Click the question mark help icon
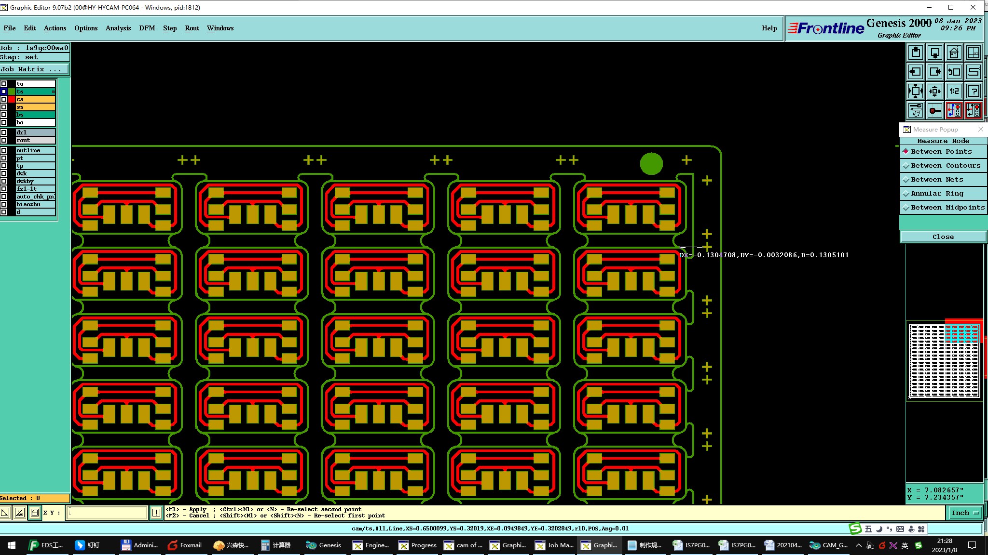The image size is (988, 555). click(973, 91)
